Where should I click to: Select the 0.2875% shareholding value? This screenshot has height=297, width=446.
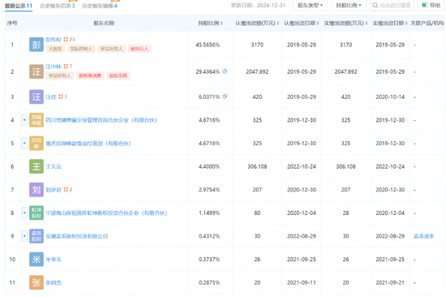pos(209,282)
